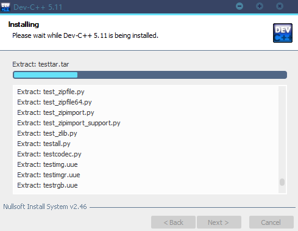Select 'Extract: testall.py' log line
The height and width of the screenshot is (231, 298).
44,144
